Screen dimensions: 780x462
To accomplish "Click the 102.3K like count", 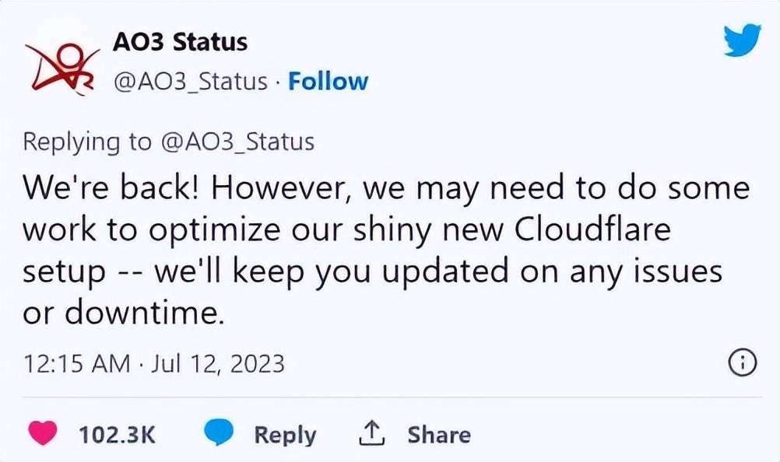I will (x=117, y=435).
